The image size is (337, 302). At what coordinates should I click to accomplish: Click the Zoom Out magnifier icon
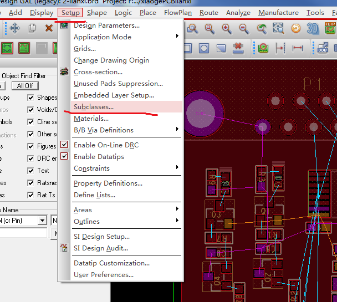click(244, 28)
